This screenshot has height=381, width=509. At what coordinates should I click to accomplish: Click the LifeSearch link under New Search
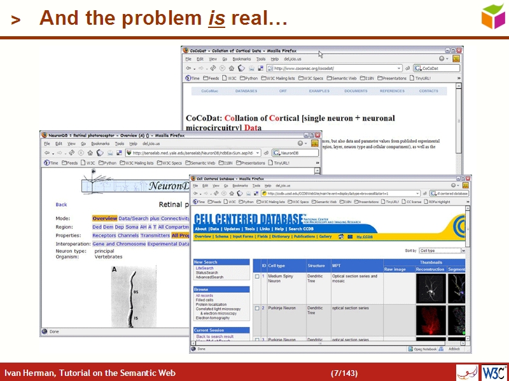tap(205, 269)
